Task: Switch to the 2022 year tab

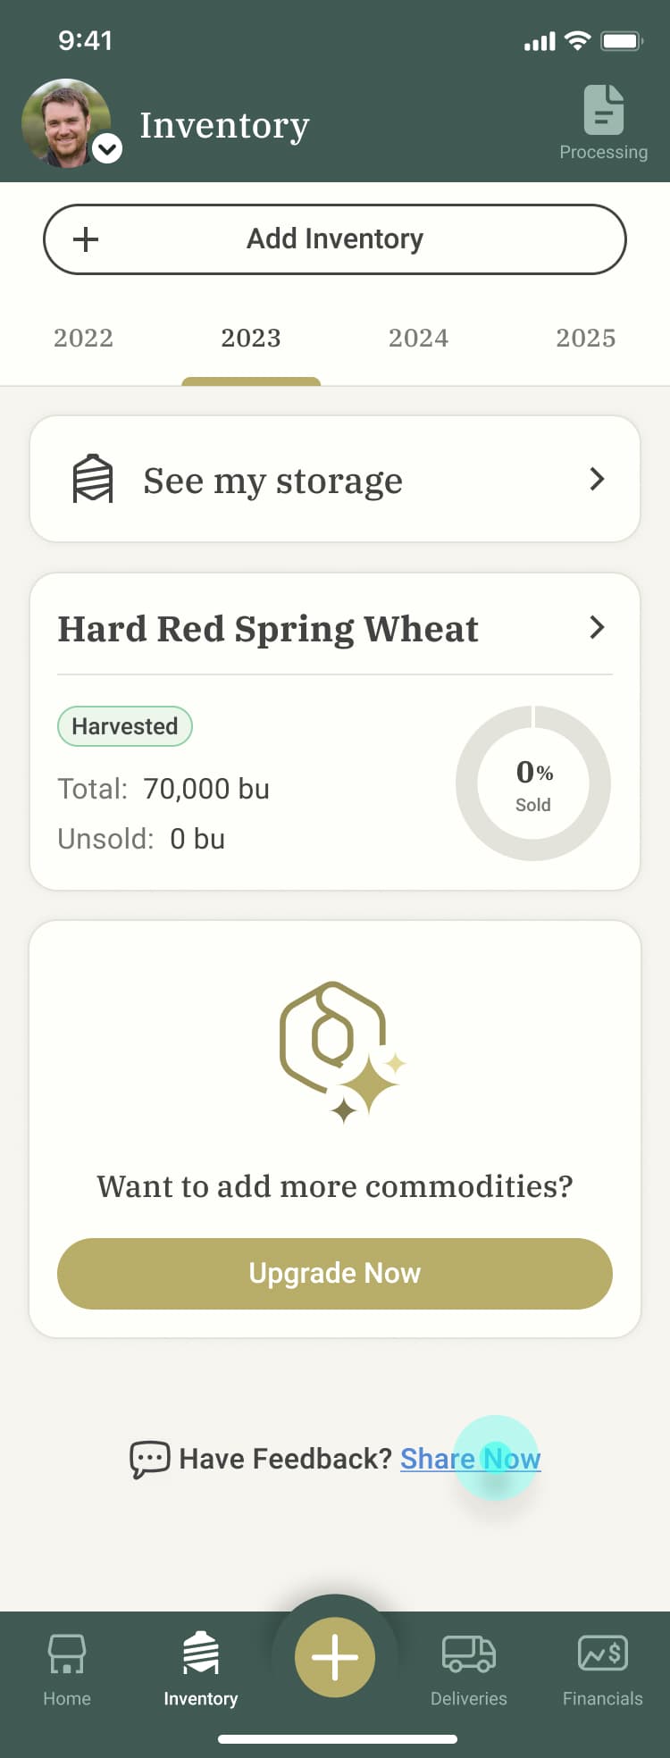Action: [x=83, y=339]
